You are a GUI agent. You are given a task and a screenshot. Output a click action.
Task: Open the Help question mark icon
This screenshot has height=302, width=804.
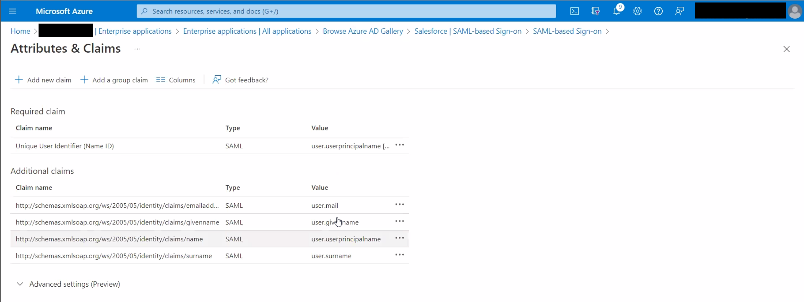[658, 11]
